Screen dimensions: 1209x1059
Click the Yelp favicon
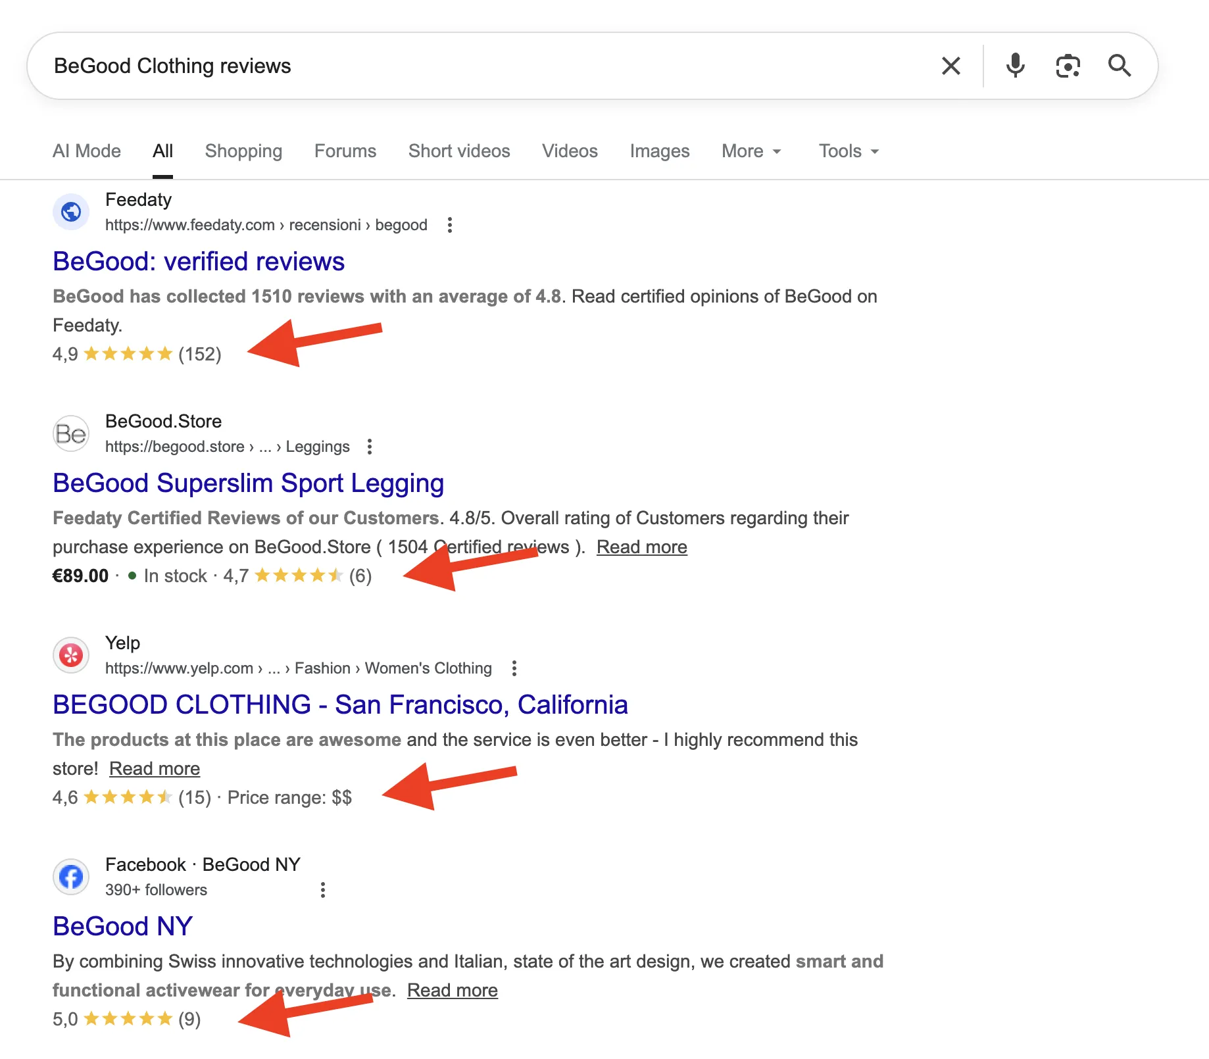pos(70,655)
